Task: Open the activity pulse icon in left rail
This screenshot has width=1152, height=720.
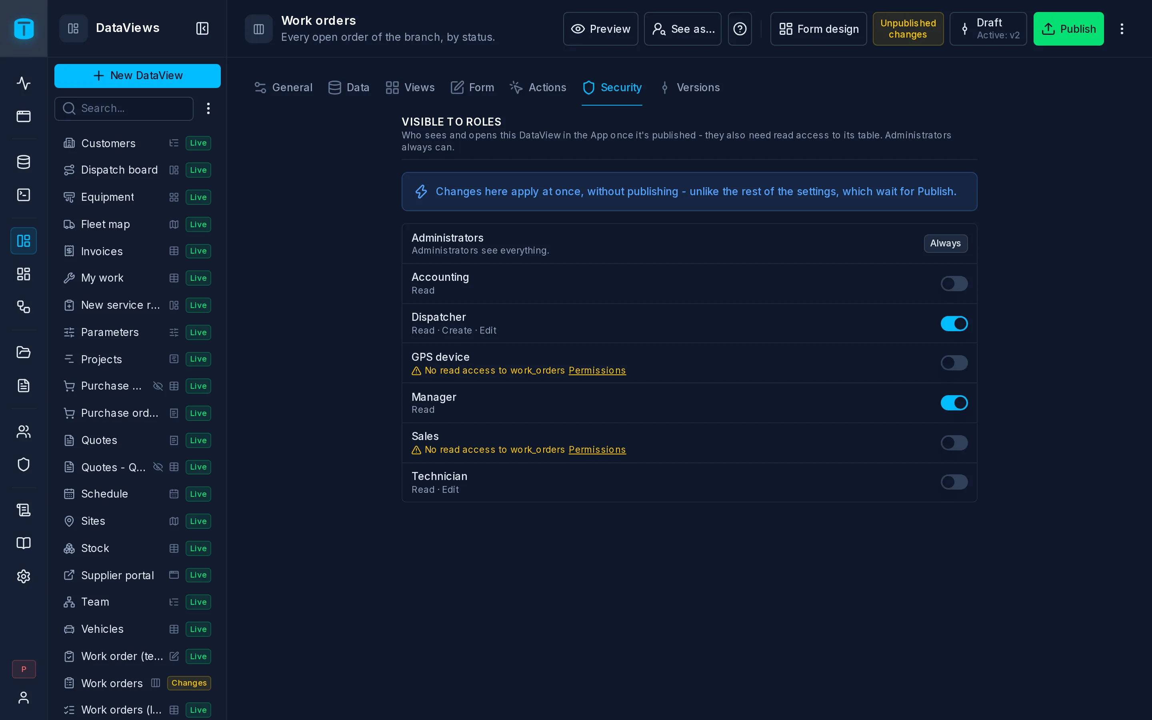Action: 24,83
